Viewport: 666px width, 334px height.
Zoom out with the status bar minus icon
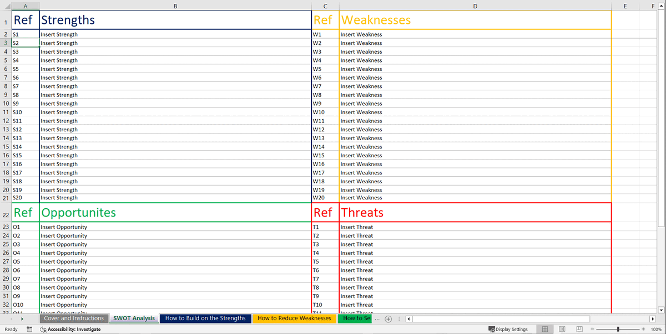tap(593, 329)
